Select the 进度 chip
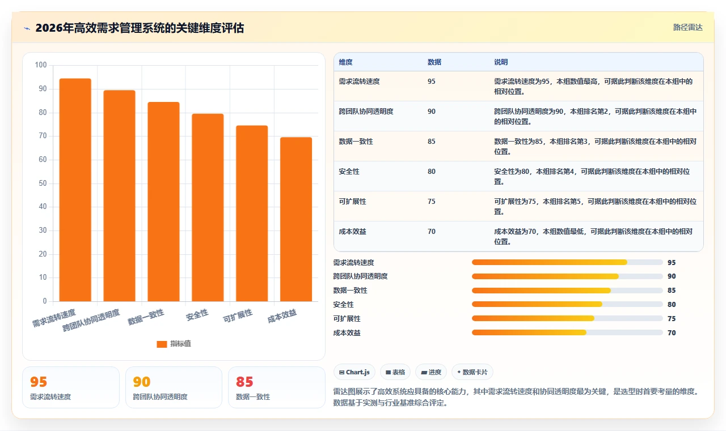Image resolution: width=726 pixels, height=431 pixels. [431, 372]
